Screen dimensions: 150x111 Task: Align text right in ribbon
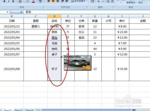pyautogui.click(x=58, y=1)
